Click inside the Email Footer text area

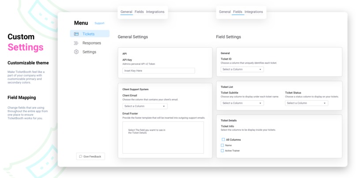(163, 138)
